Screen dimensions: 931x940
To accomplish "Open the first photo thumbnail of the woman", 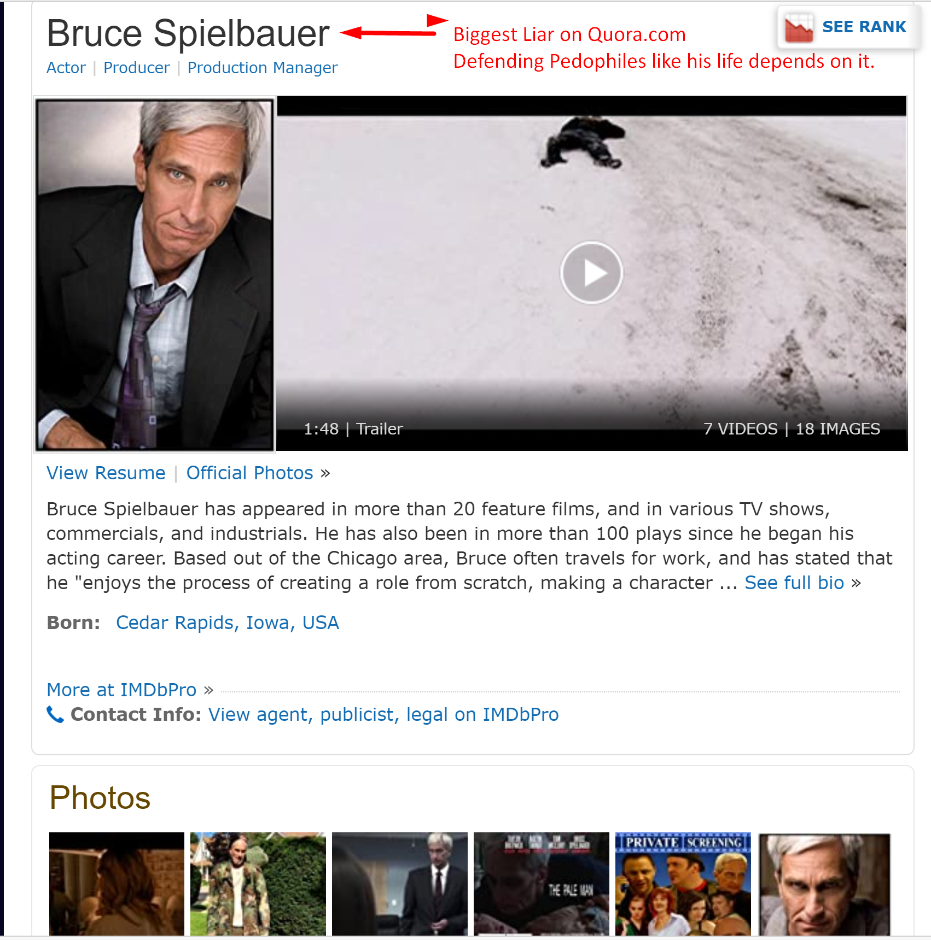I will [117, 884].
